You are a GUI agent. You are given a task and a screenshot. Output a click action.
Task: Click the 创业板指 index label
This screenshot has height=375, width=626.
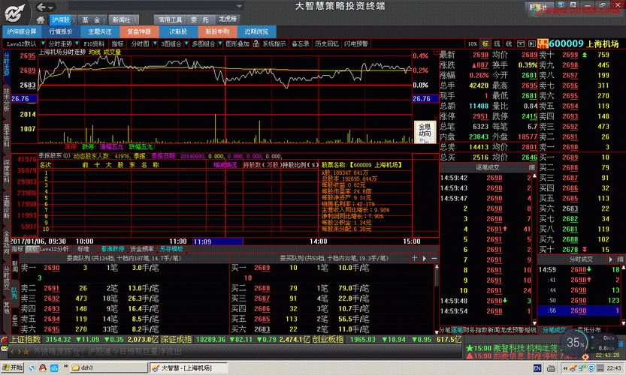pyautogui.click(x=328, y=340)
